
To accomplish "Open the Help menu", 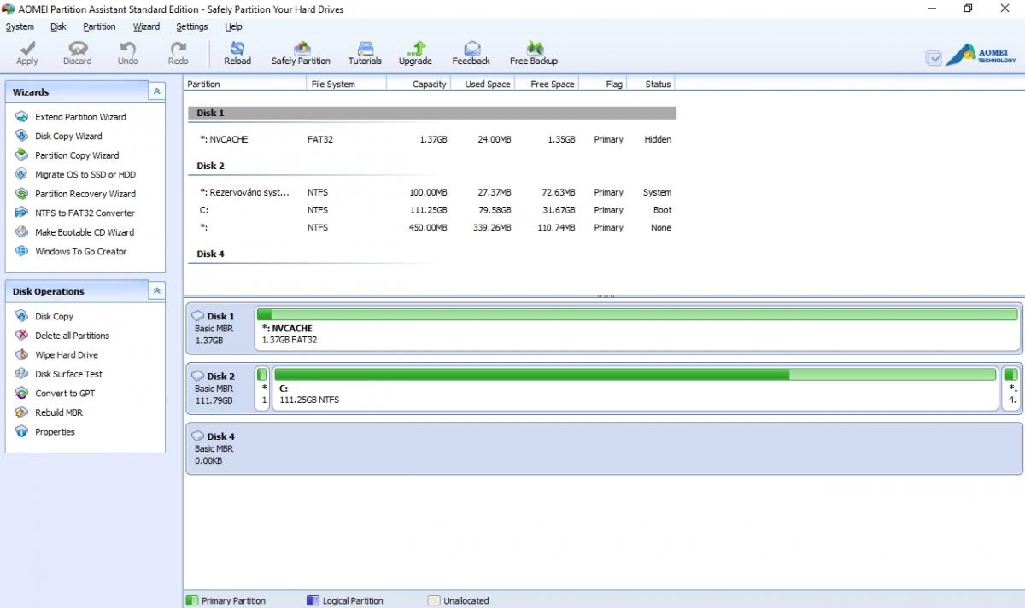I will (233, 26).
